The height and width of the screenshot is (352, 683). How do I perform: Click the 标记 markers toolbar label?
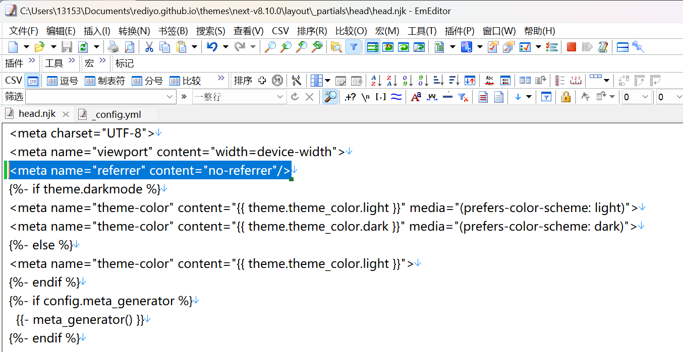click(125, 63)
